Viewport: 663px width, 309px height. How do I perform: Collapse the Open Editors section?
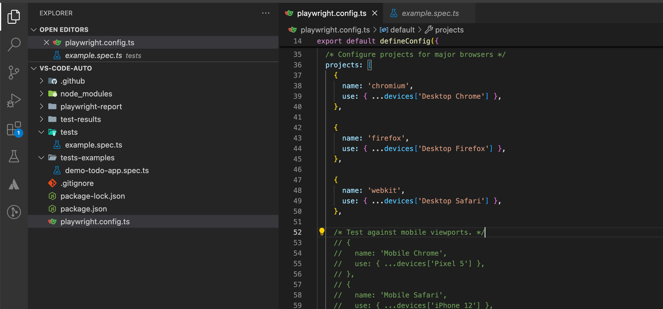[34, 30]
